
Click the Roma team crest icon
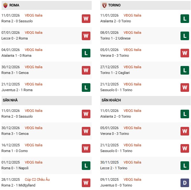pos(5,5)
